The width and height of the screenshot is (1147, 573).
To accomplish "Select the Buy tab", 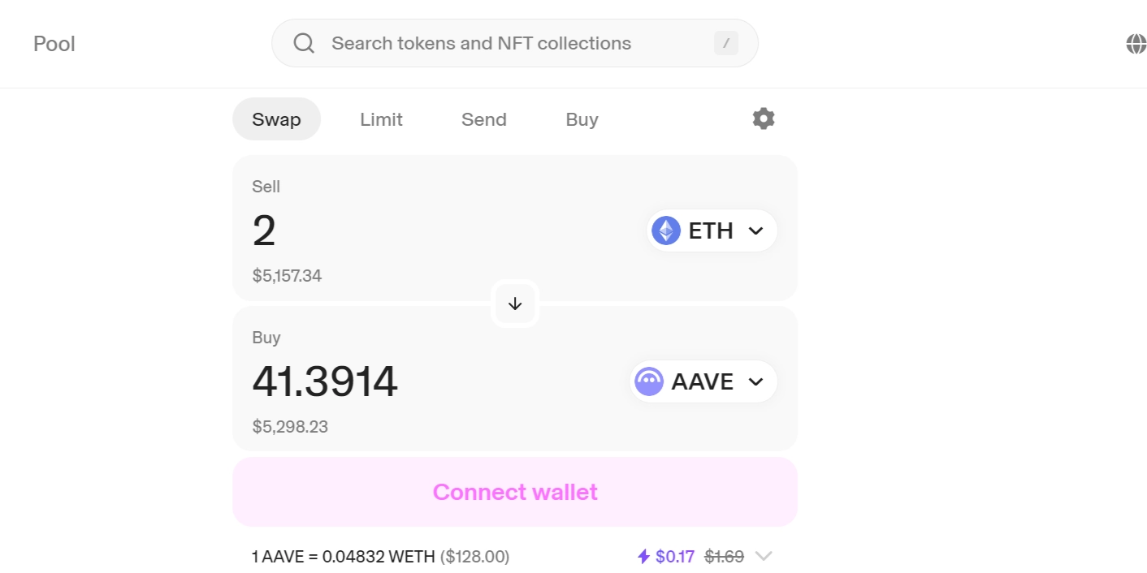I will click(582, 119).
